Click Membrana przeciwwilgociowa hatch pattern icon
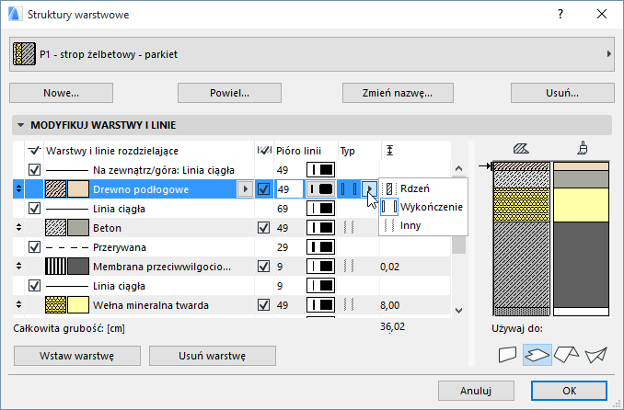The height and width of the screenshot is (410, 624). click(56, 267)
